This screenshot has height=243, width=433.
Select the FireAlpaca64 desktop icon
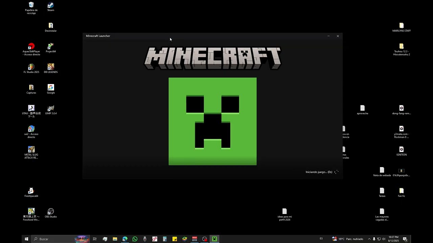click(x=31, y=192)
